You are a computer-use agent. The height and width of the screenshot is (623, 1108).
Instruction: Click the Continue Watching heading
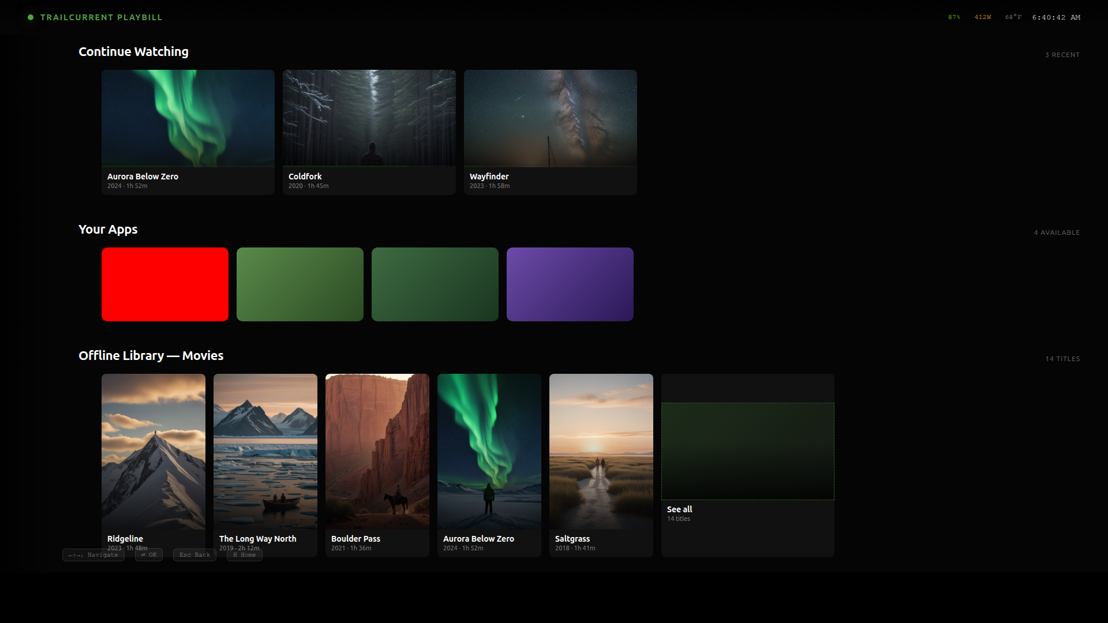click(133, 52)
